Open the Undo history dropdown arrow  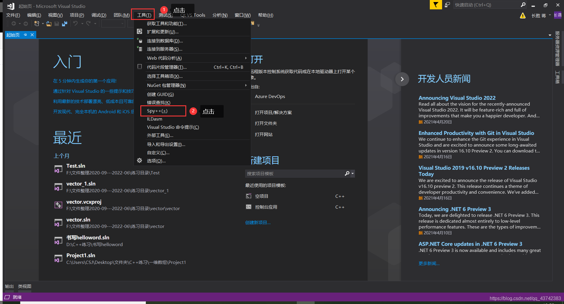click(82, 24)
